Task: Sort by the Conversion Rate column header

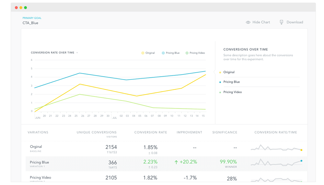Action: coord(151,132)
